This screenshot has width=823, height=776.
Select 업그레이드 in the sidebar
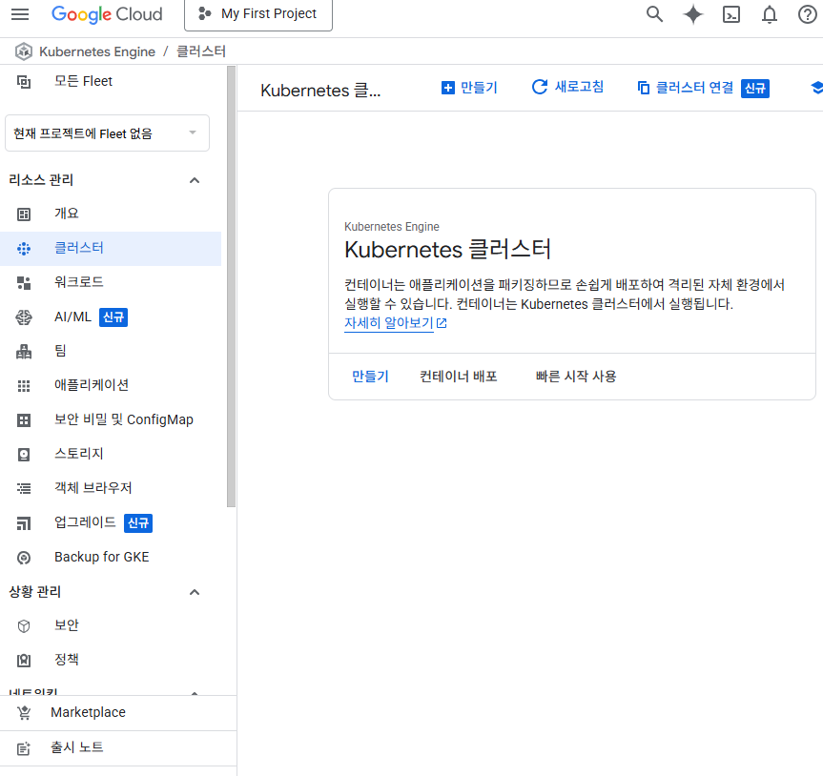[111, 522]
